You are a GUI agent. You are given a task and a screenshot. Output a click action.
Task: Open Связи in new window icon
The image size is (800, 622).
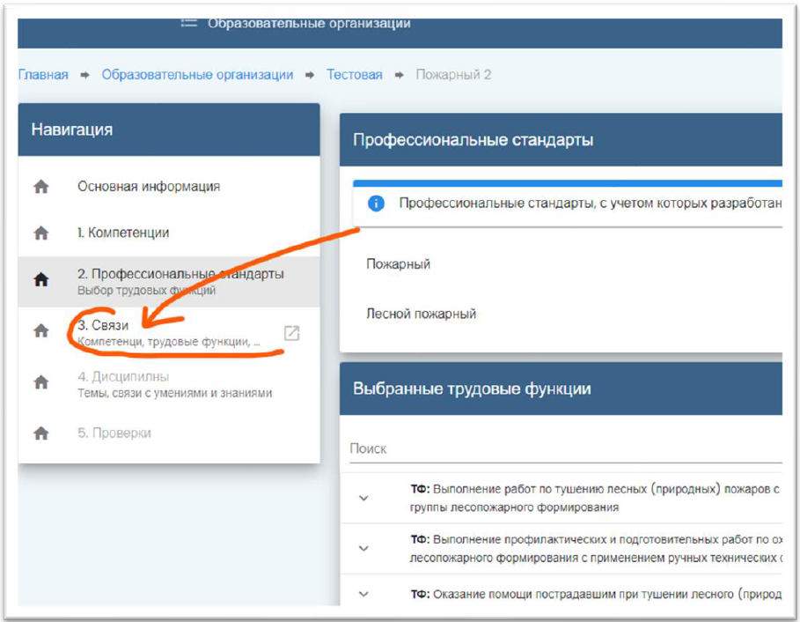tap(291, 333)
